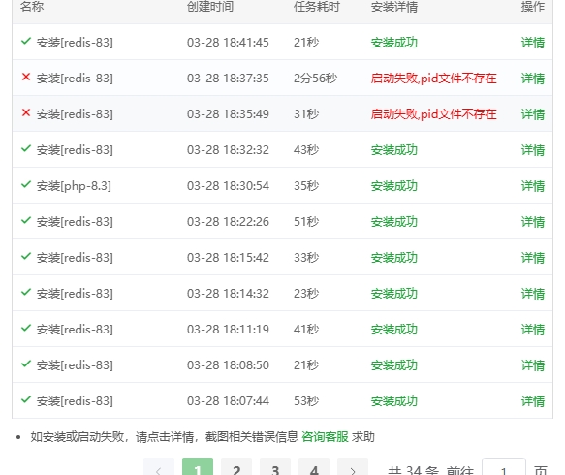The width and height of the screenshot is (565, 475).
Task: Click the red X icon for the 18:35:49 task
Action: coord(26,112)
